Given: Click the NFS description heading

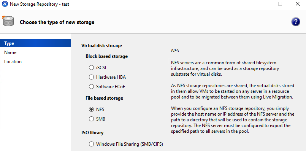Looking at the screenshot, I should [x=175, y=51].
